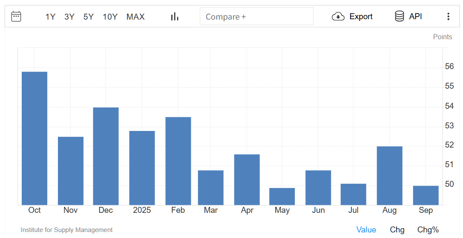
Task: Click the October bar in chart
Action: pos(35,139)
